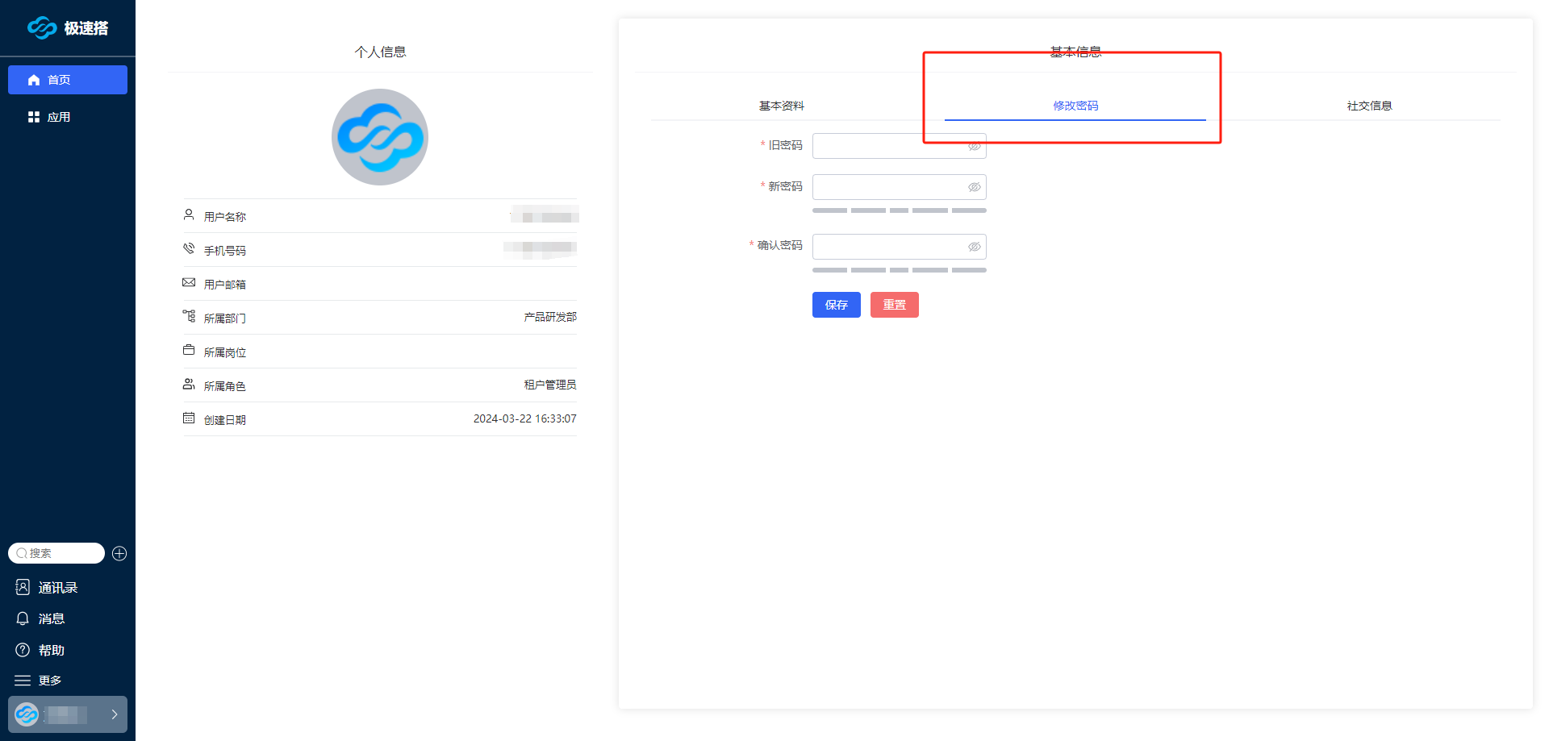The width and height of the screenshot is (1549, 741).
Task: Click the plus icon beside search
Action: tap(119, 553)
